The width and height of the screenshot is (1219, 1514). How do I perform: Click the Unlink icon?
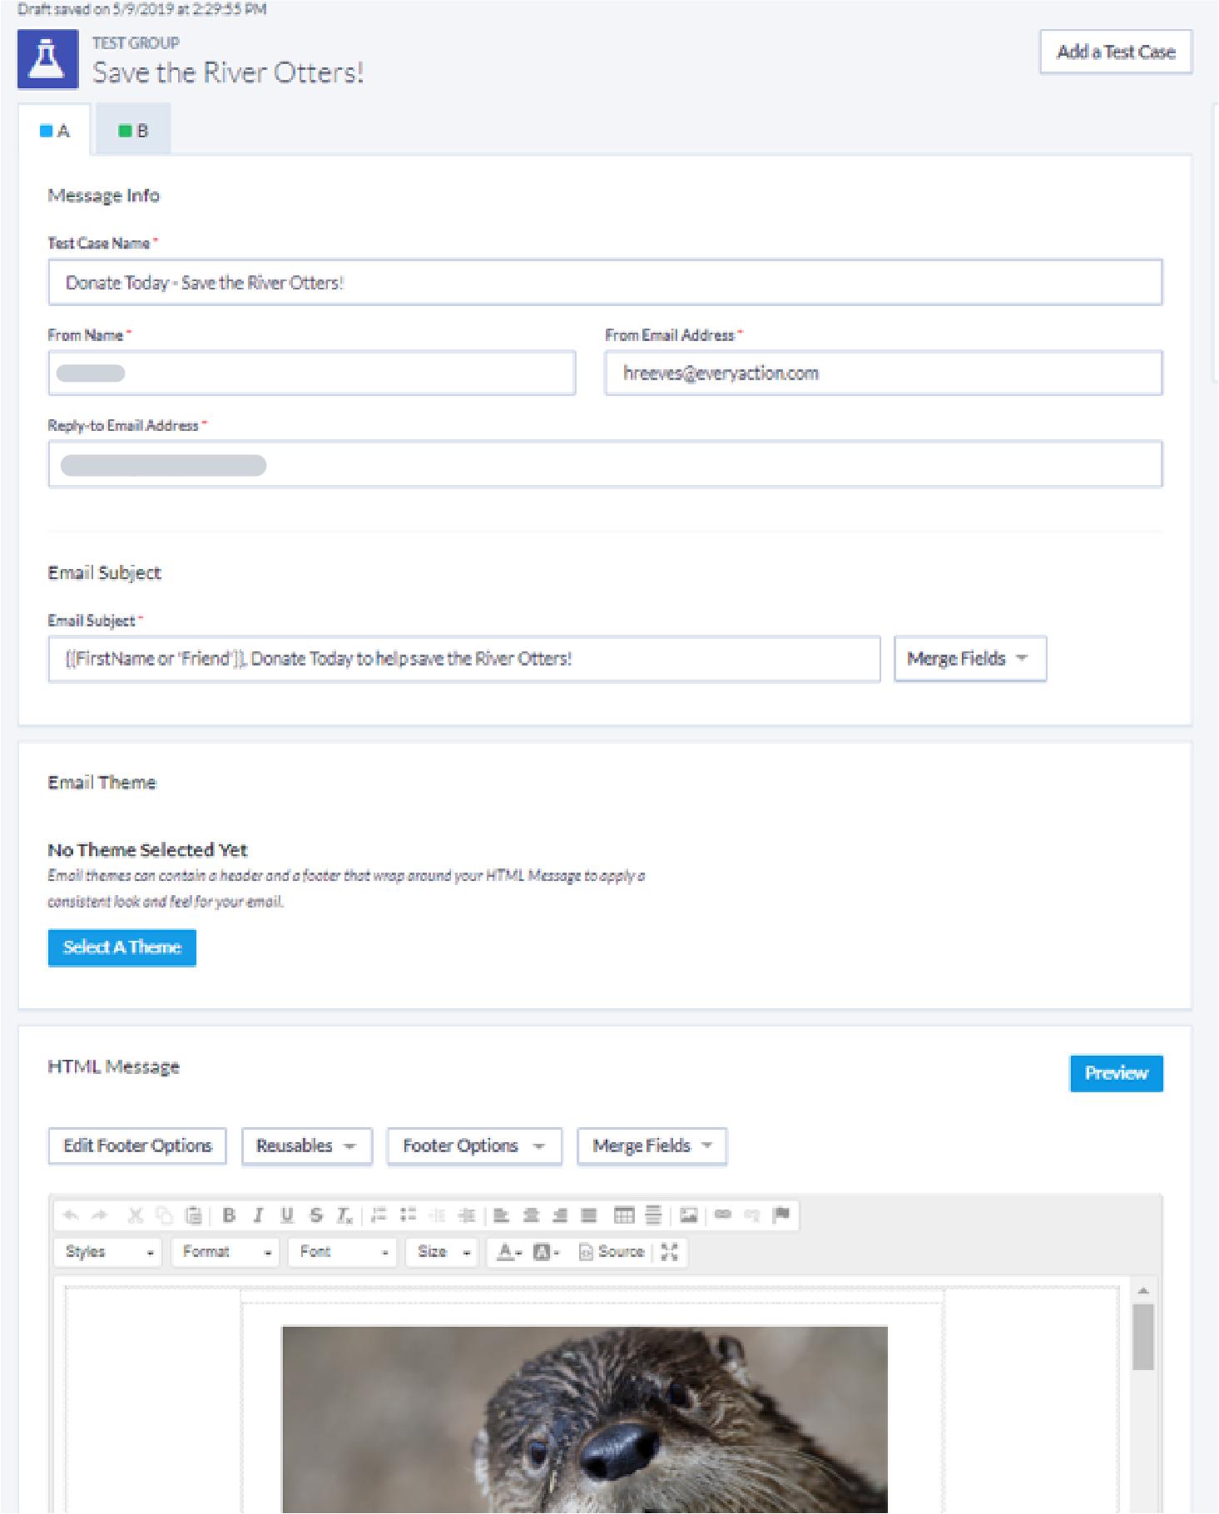click(752, 1215)
